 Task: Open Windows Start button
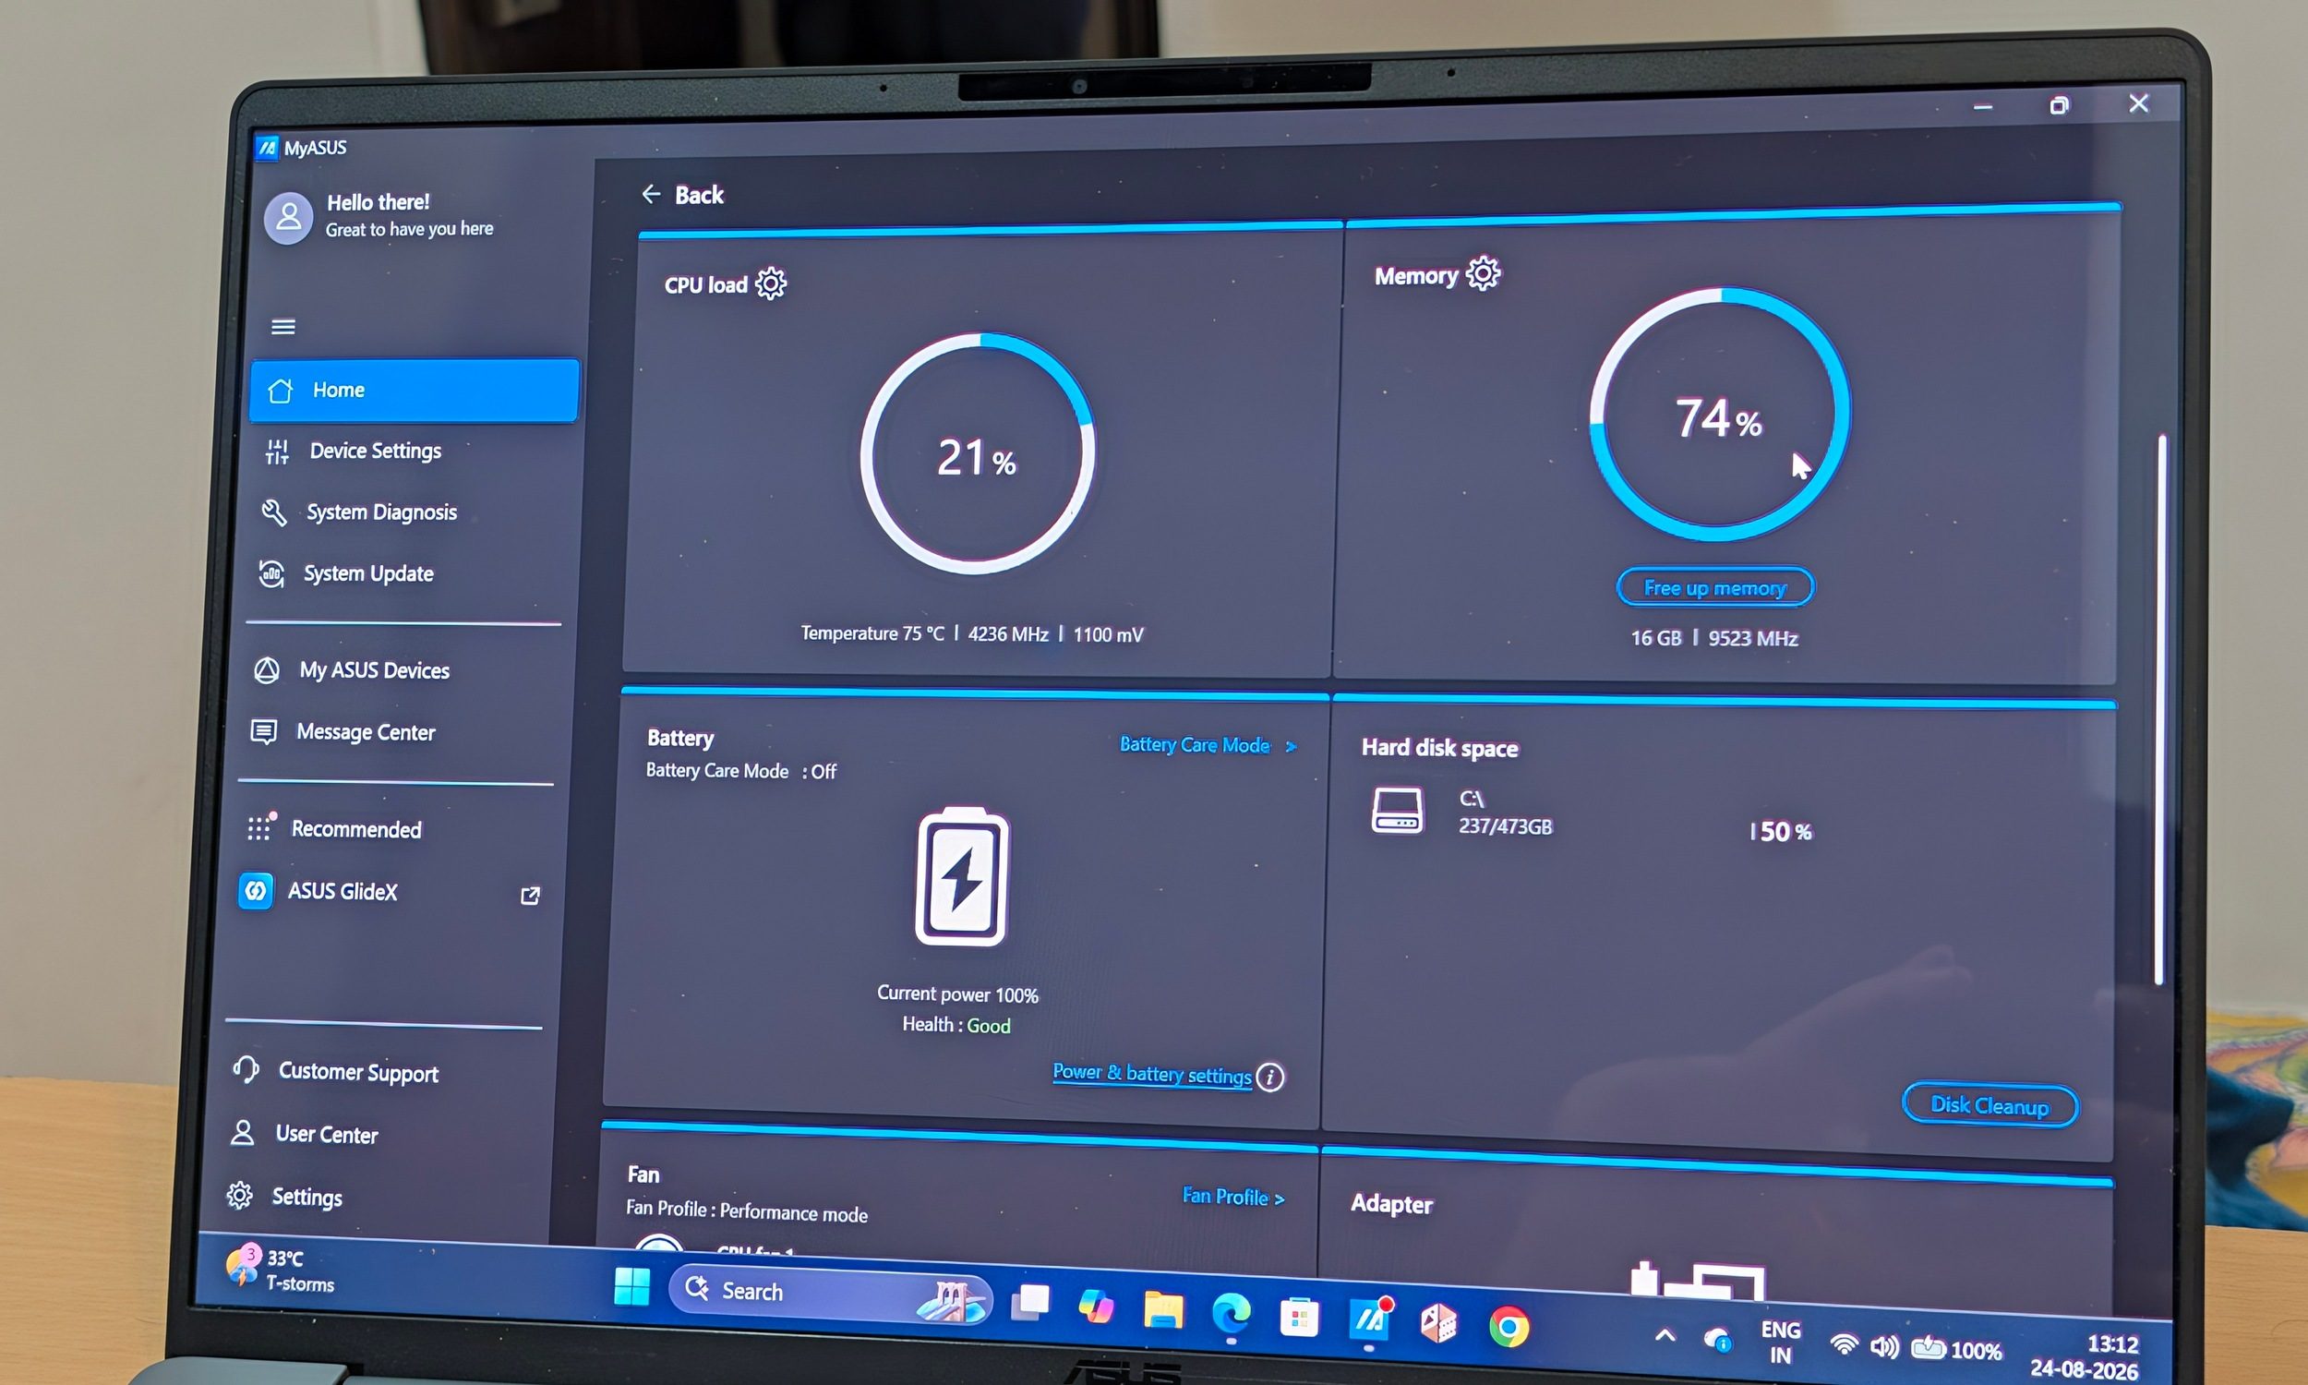pyautogui.click(x=631, y=1287)
